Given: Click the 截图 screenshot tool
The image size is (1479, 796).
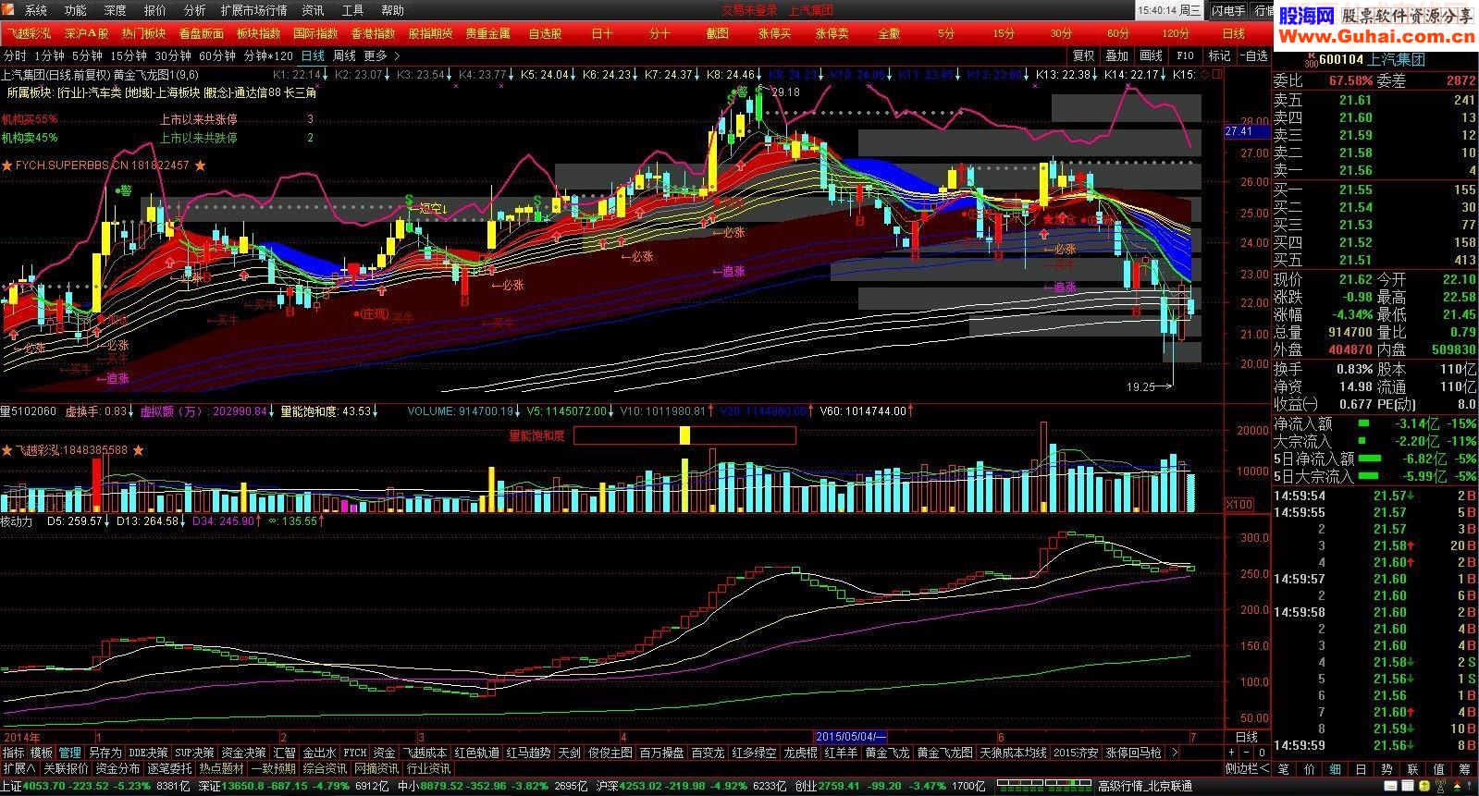Looking at the screenshot, I should 718,33.
